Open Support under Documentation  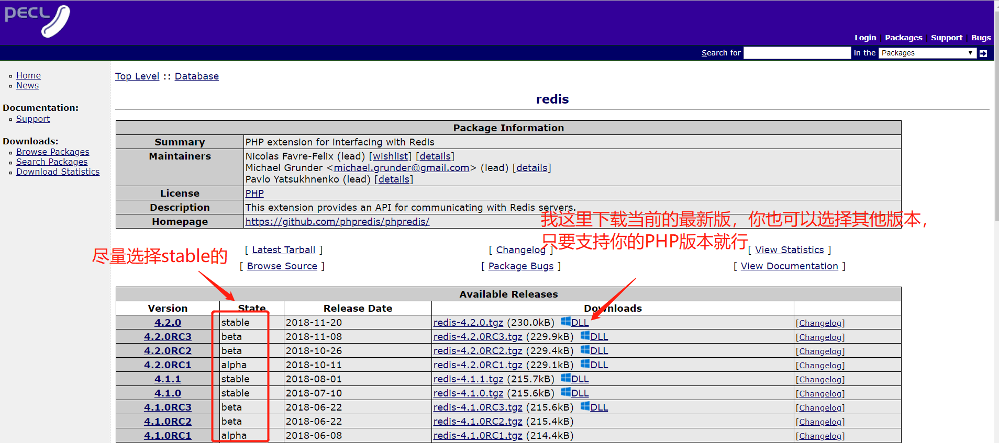33,119
